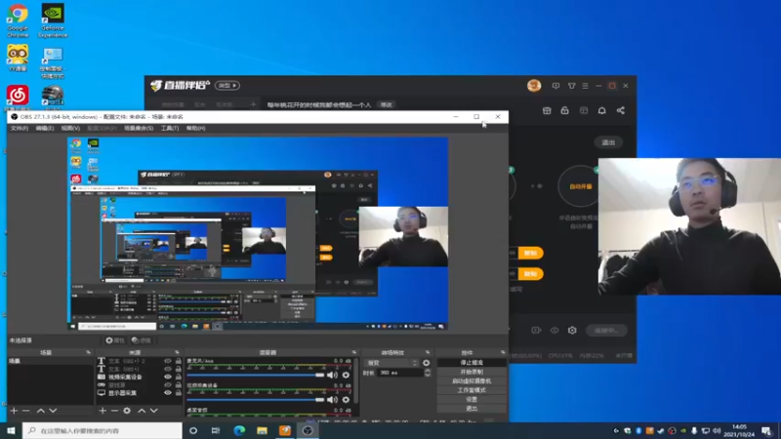Open source properties gear in the Sources dock
Viewport: 781px width, 439px height.
[127, 411]
